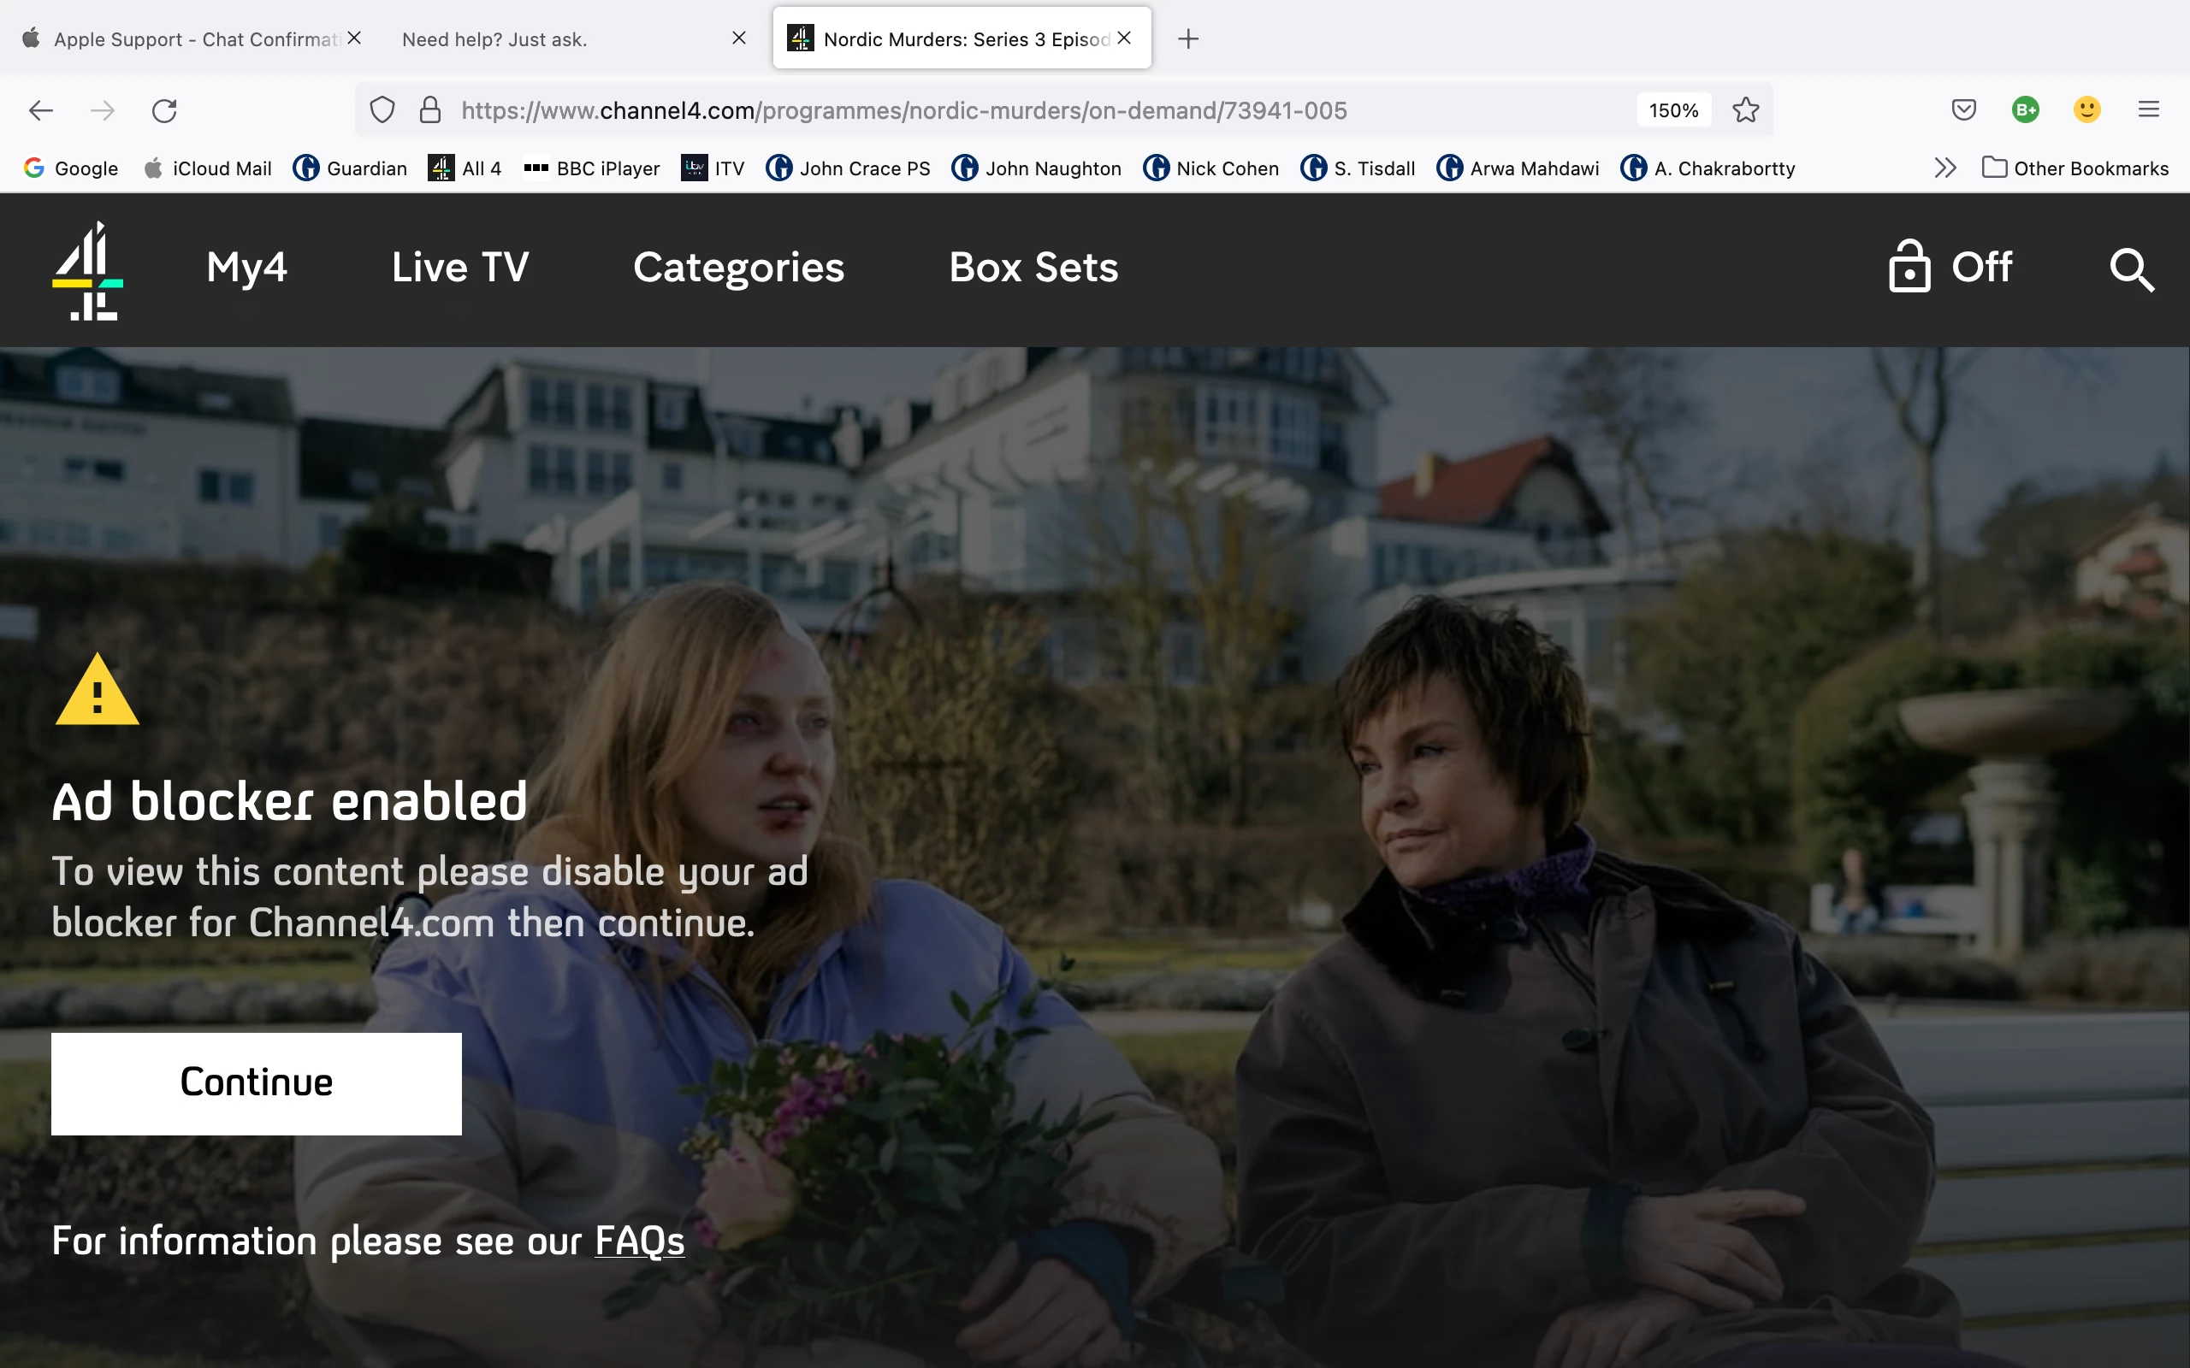This screenshot has width=2190, height=1368.
Task: Open the search magnifier icon
Action: [x=2131, y=269]
